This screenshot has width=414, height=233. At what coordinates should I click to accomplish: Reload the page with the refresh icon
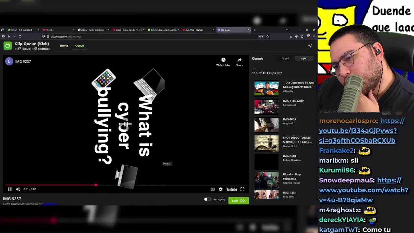click(20, 37)
